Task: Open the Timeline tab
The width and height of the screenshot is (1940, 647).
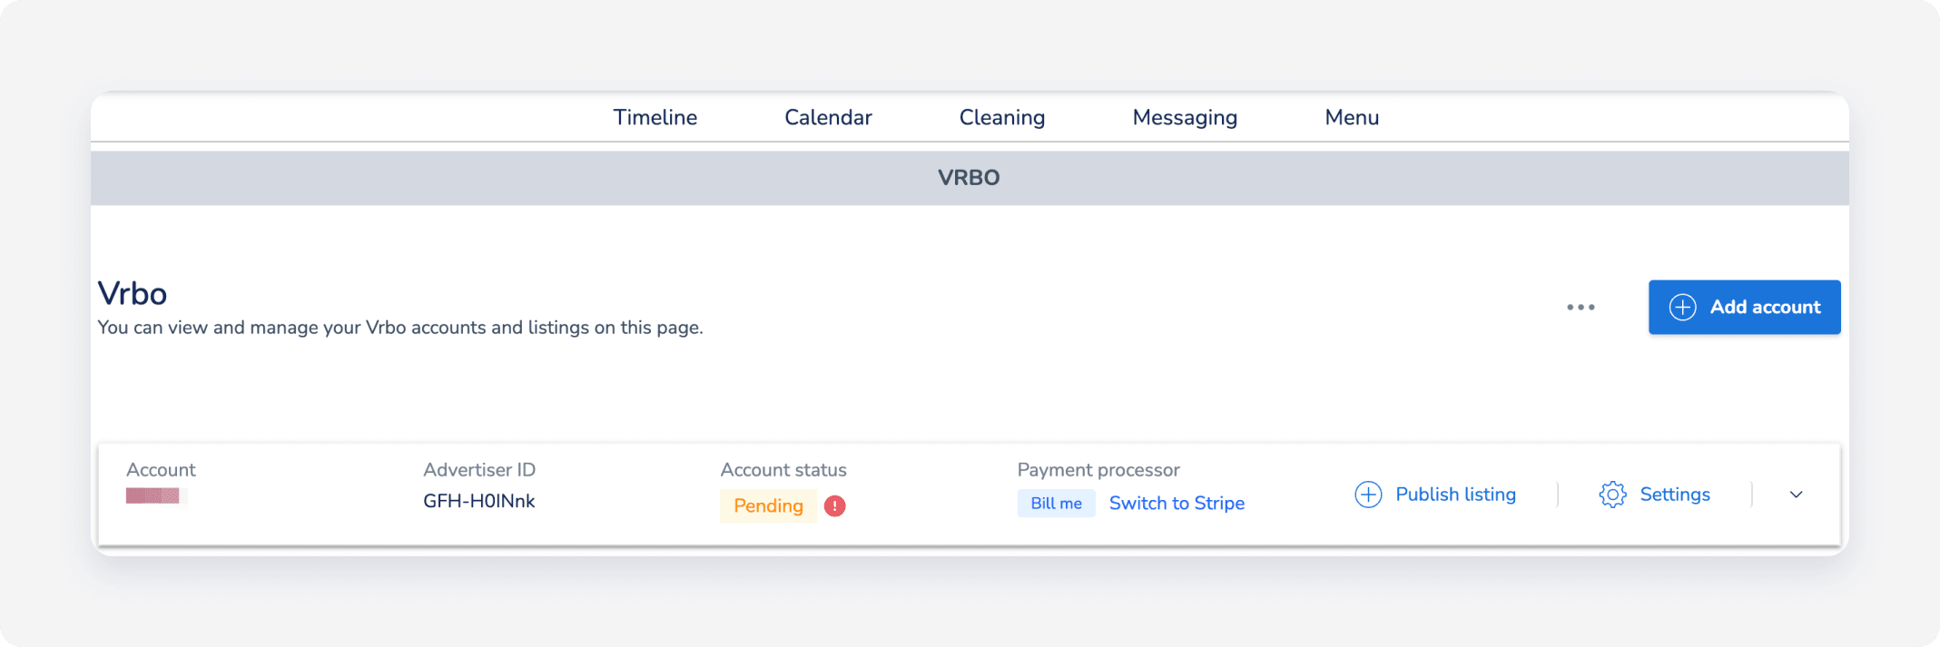Action: (x=655, y=117)
